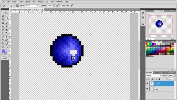Open the layer Fill slider arrow

pos(175,79)
